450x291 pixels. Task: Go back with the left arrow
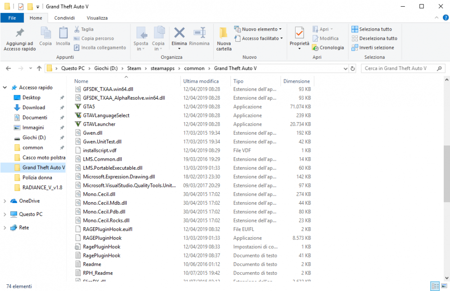(x=8, y=68)
